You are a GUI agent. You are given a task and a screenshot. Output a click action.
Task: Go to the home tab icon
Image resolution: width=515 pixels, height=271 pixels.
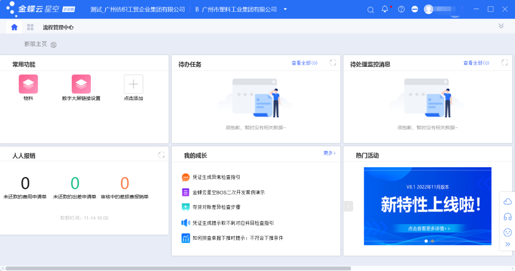(15, 27)
